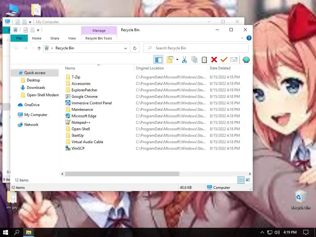Select the Microsoft Edge icon
316x237 pixels.
coord(68,116)
